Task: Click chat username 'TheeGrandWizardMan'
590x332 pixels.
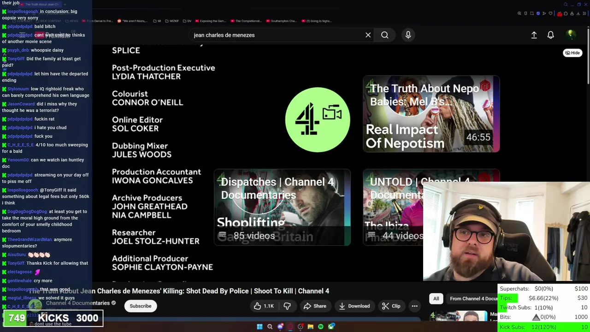Action: click(x=29, y=239)
